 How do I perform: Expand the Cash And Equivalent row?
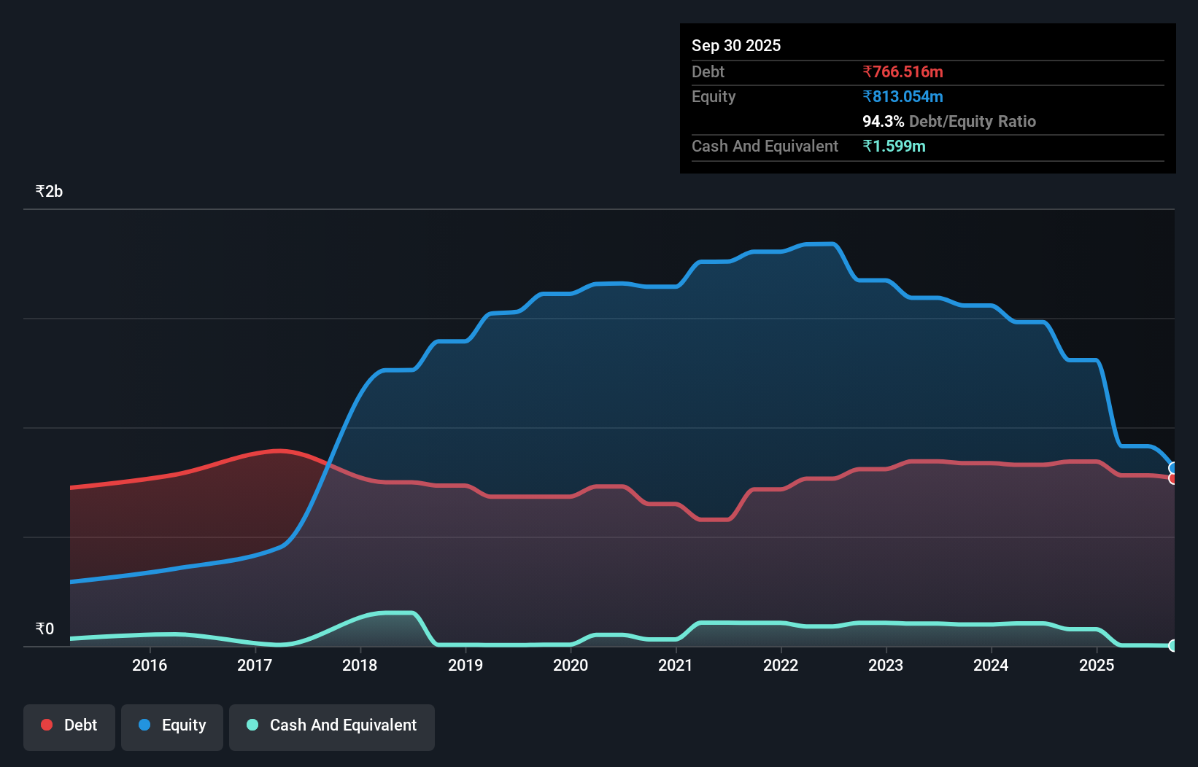[765, 146]
